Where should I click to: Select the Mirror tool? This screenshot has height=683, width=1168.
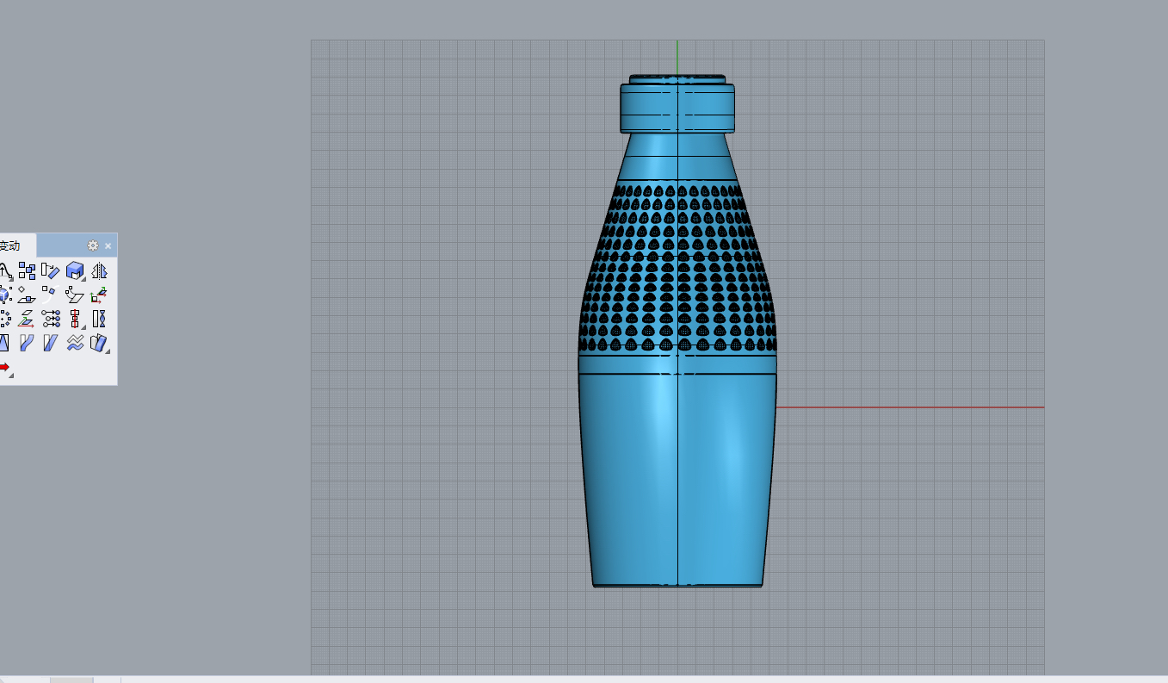coord(101,271)
